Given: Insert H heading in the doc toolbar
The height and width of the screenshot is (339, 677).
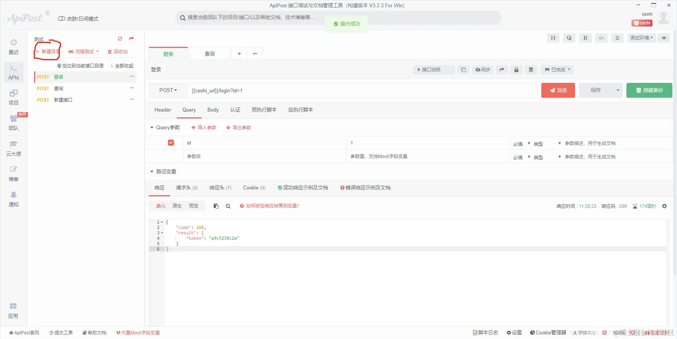Looking at the screenshot, I should 553,38.
